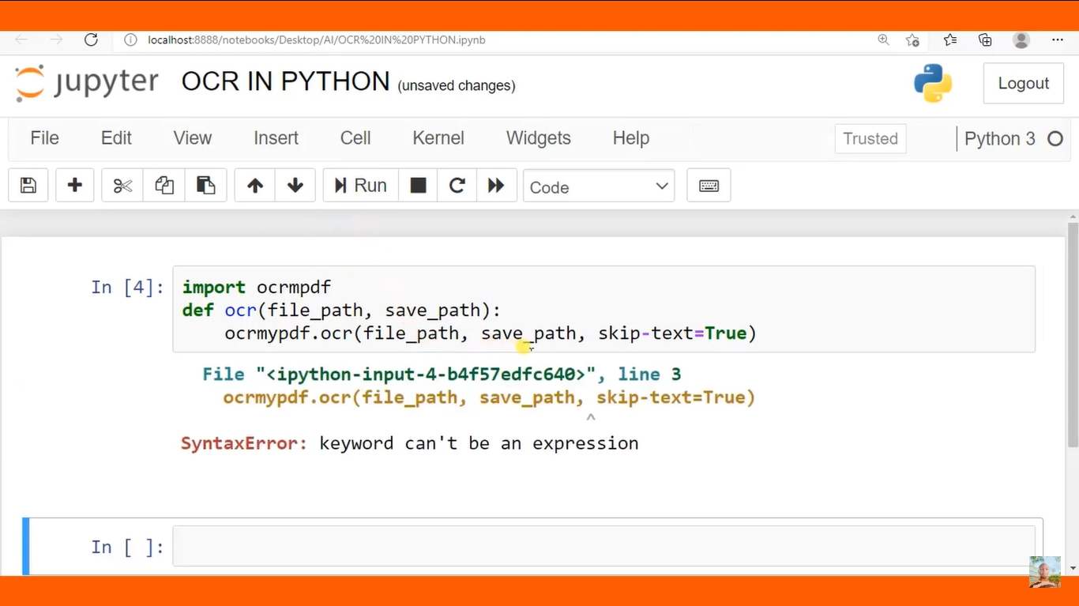Click the In [ ] prompt of empty cell
This screenshot has width=1079, height=606.
click(x=127, y=547)
